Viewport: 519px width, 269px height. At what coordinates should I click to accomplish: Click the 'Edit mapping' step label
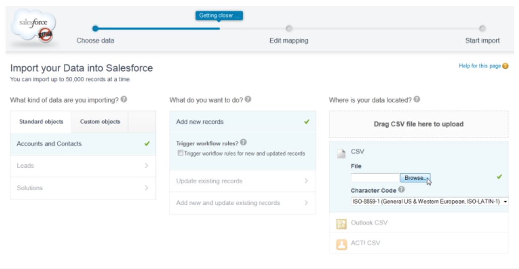(x=289, y=40)
